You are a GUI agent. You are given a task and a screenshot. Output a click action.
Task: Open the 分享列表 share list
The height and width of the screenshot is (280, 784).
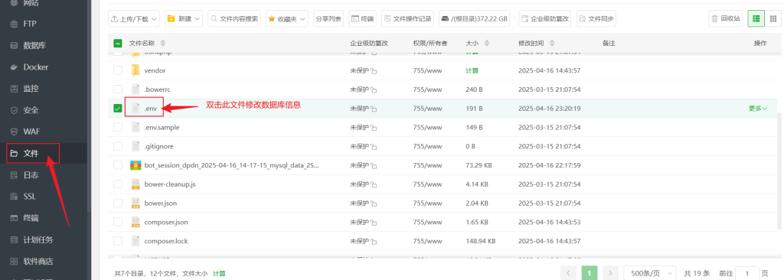328,19
